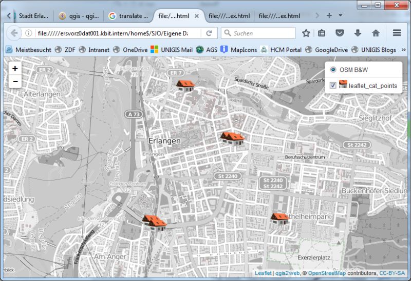Open the downloads arrow panel

point(358,33)
